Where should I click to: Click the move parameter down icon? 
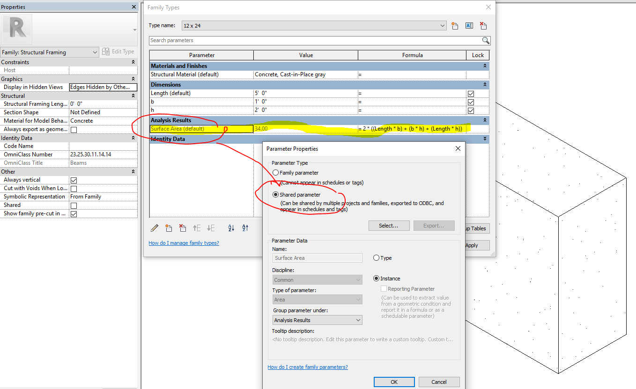click(x=210, y=228)
